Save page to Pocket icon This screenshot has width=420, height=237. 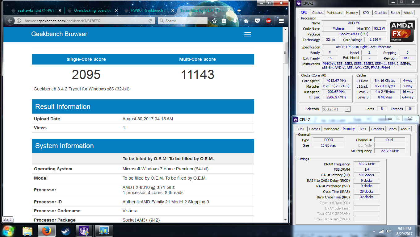click(x=257, y=21)
